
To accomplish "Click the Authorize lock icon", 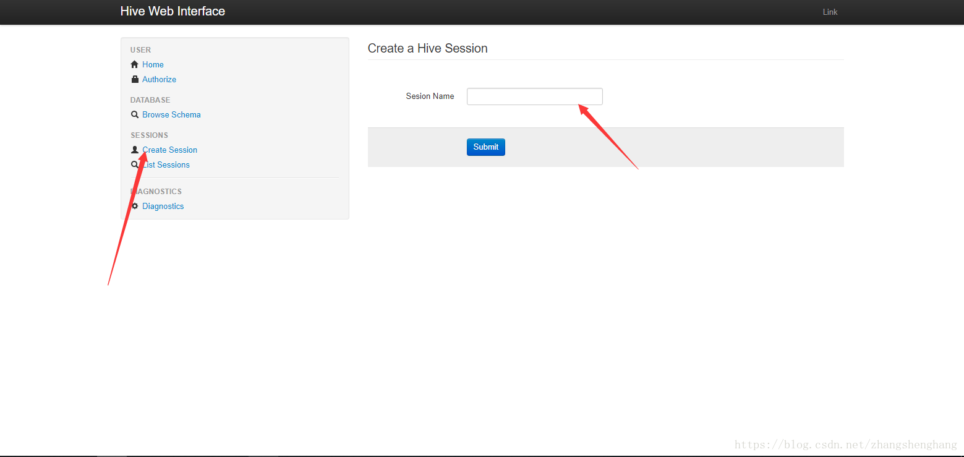I will point(135,79).
